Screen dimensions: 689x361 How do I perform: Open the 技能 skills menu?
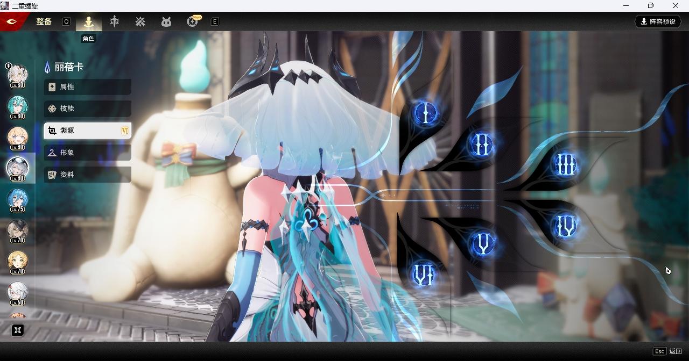pos(88,109)
